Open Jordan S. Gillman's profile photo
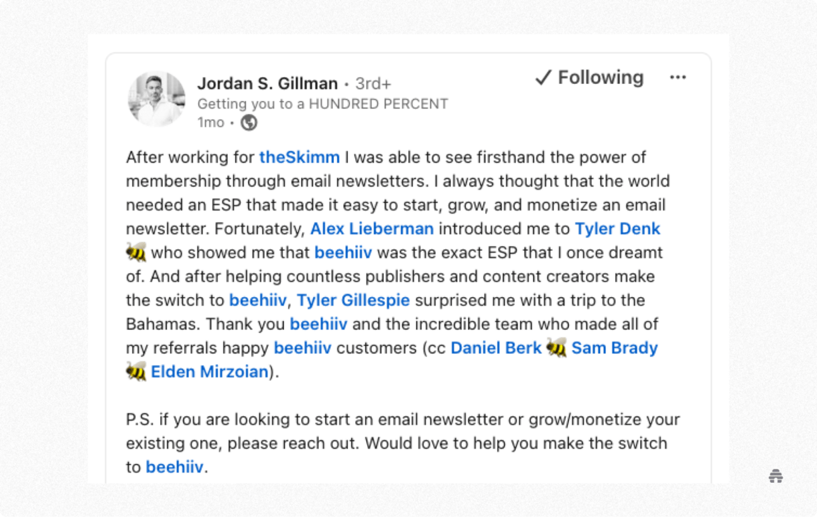The image size is (817, 517). coord(157,99)
